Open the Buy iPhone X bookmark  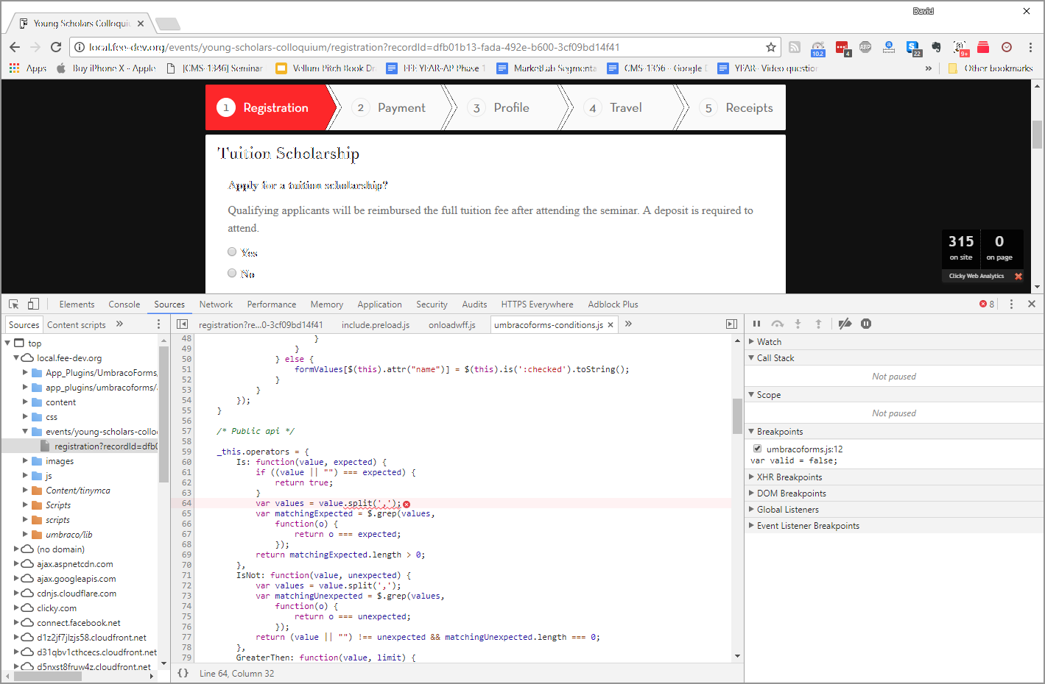107,68
